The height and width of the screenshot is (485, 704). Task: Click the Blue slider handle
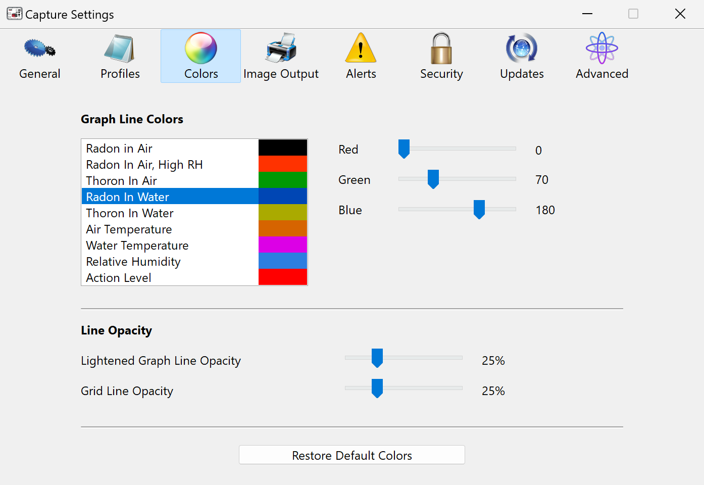[x=479, y=210]
